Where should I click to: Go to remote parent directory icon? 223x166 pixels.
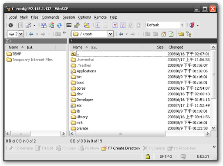148,34
